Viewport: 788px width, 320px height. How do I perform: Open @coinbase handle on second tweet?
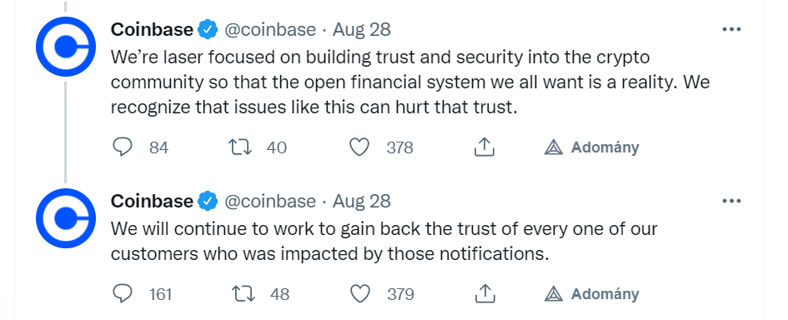click(x=270, y=202)
